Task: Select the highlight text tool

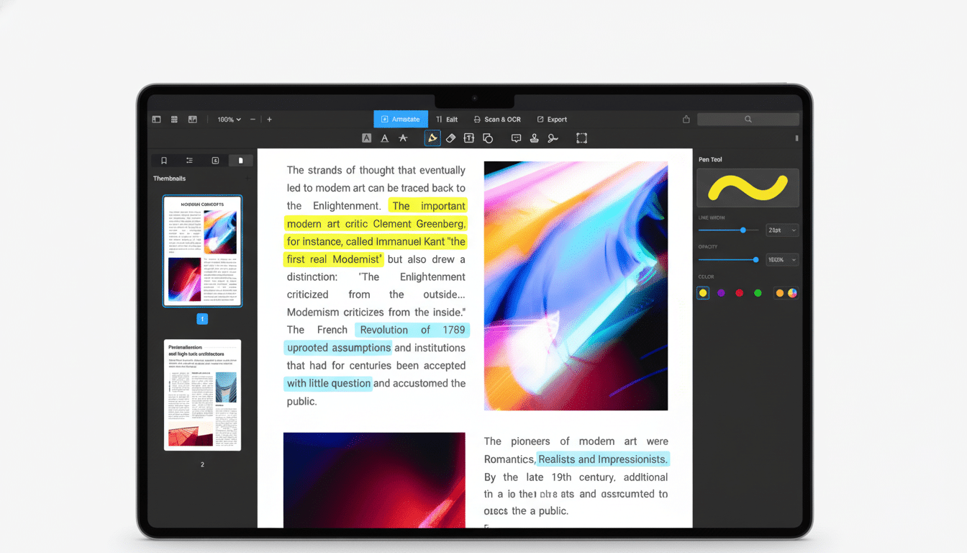Action: (366, 138)
